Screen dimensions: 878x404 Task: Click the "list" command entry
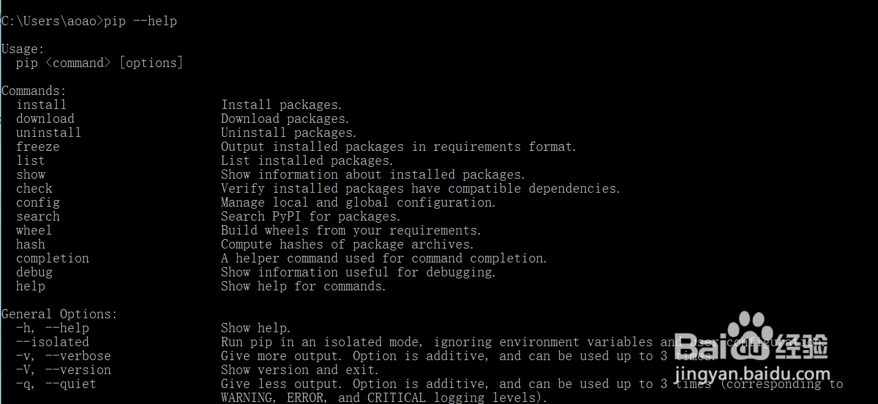(x=31, y=161)
